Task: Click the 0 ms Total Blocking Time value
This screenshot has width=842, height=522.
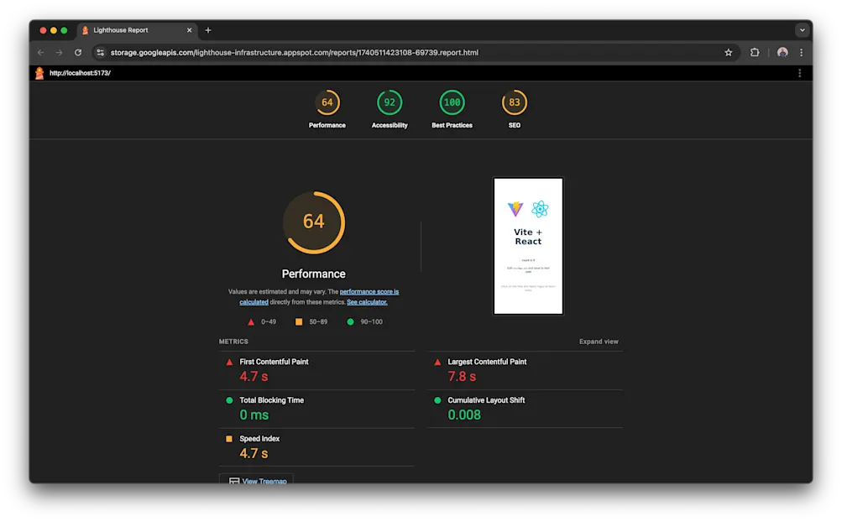Action: pyautogui.click(x=254, y=415)
